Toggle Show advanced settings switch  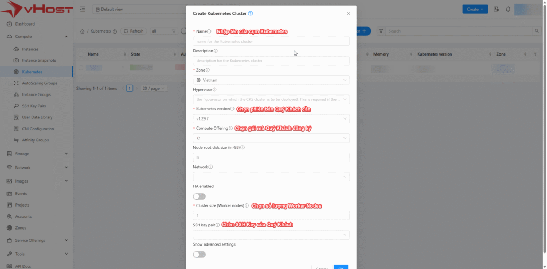click(199, 255)
